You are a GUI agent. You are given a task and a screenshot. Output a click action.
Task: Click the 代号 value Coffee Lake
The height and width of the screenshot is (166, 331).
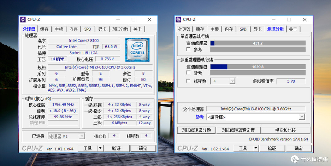(x=67, y=47)
